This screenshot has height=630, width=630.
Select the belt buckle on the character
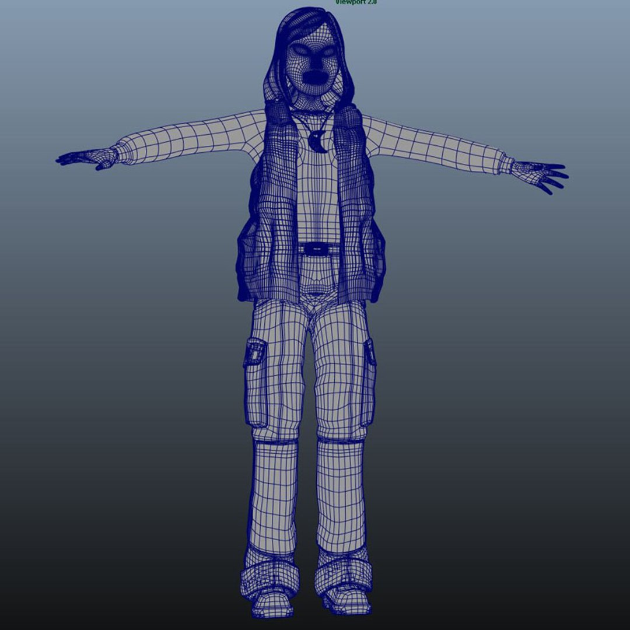pyautogui.click(x=317, y=250)
